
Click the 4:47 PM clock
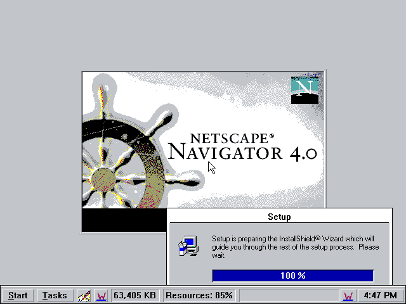point(381,295)
